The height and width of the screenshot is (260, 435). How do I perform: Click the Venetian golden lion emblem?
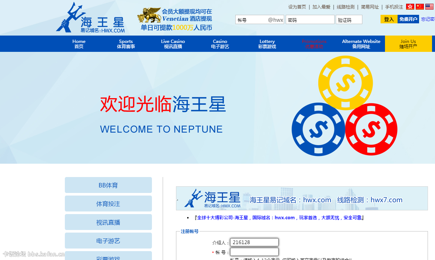[x=149, y=16]
